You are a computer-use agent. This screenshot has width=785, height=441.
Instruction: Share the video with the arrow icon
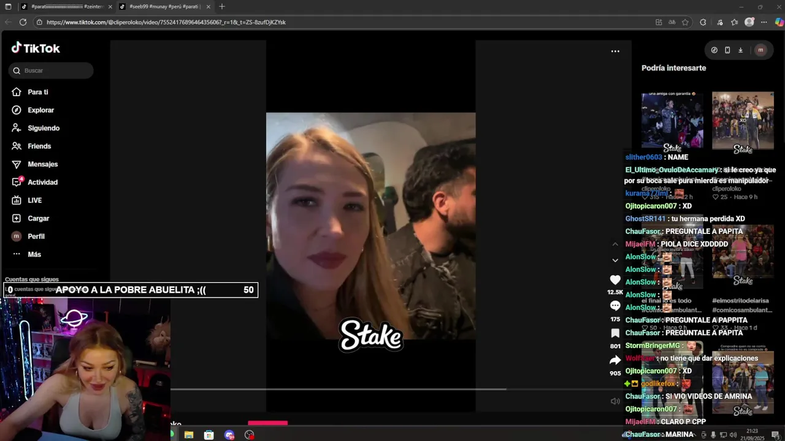tap(615, 360)
